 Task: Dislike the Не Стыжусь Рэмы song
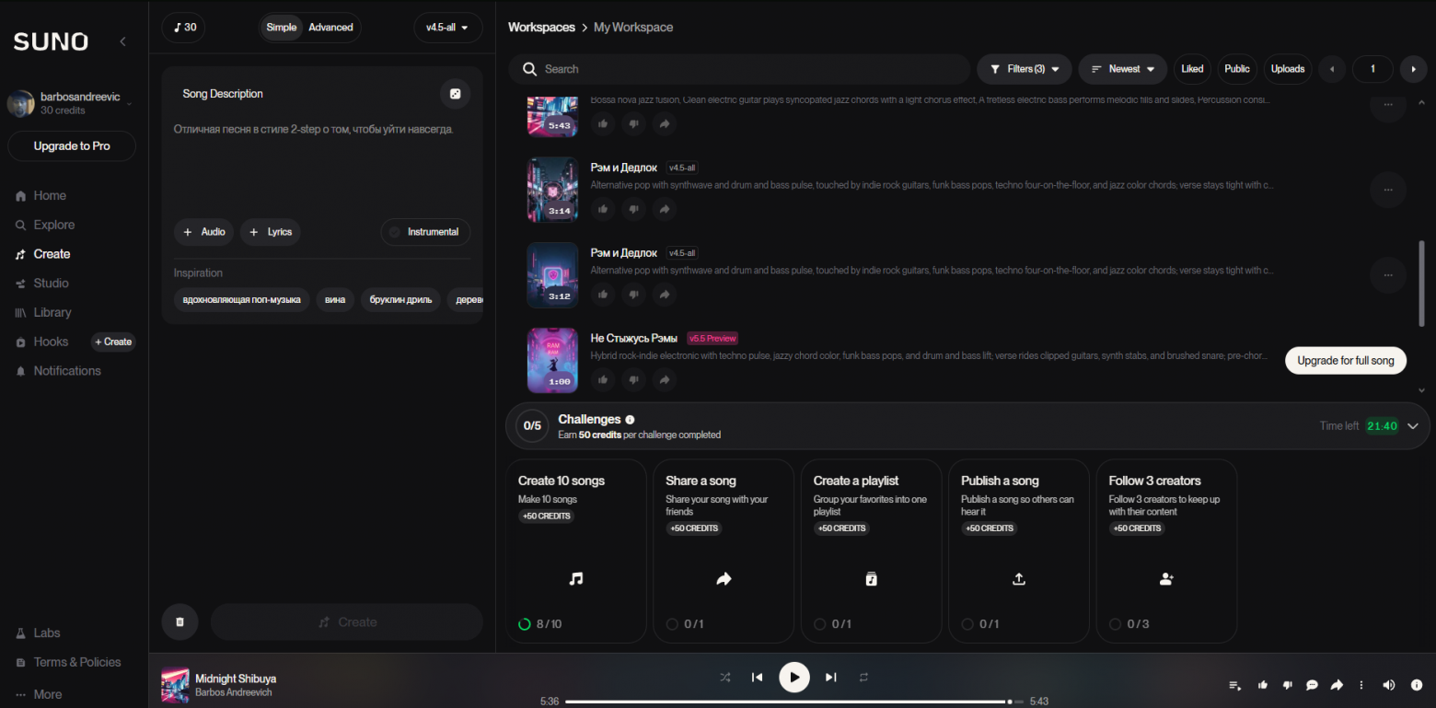pos(633,379)
